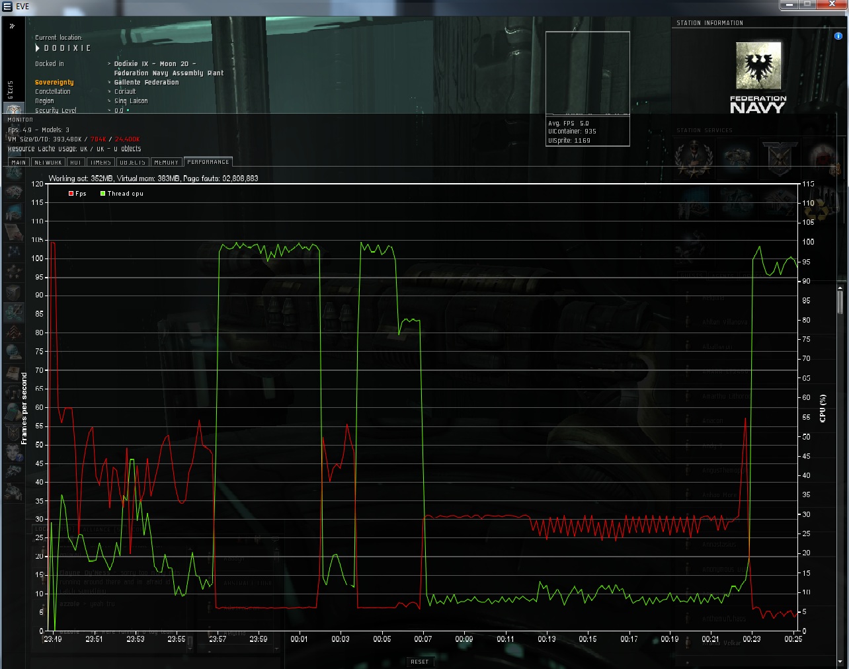Switch to the Network monitor tab

point(48,162)
